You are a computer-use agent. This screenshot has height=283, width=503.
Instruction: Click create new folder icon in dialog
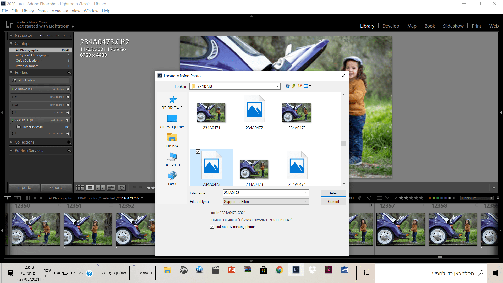(300, 86)
